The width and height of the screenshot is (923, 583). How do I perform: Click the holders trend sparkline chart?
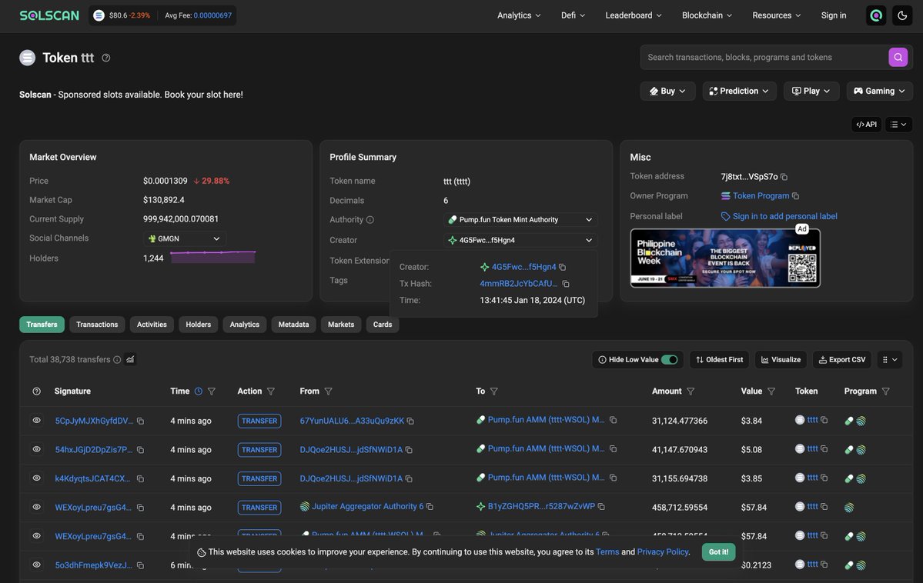coord(213,256)
